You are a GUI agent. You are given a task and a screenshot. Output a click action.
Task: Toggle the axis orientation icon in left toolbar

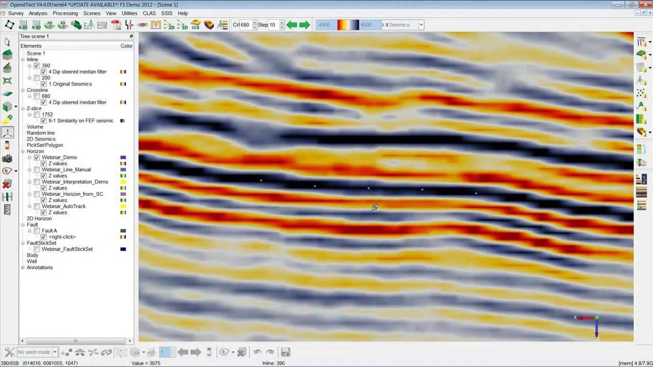7,133
